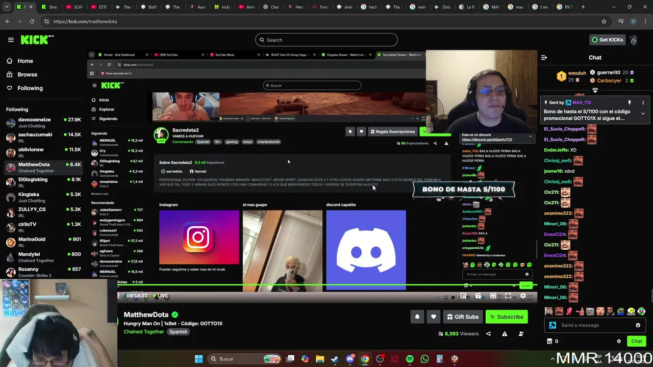
Task: Open Roxanny channel in Following list
Action: pos(43,272)
